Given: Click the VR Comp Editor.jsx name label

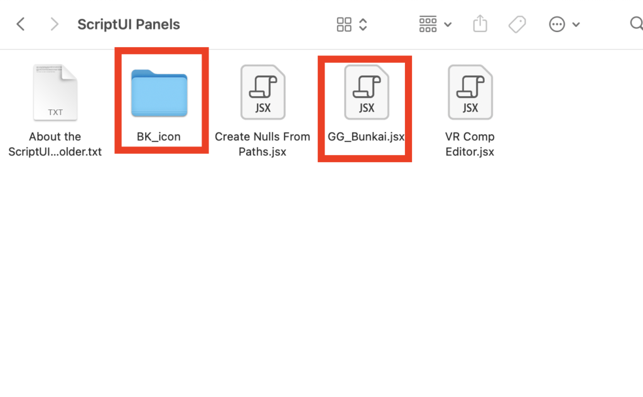Looking at the screenshot, I should click(470, 144).
